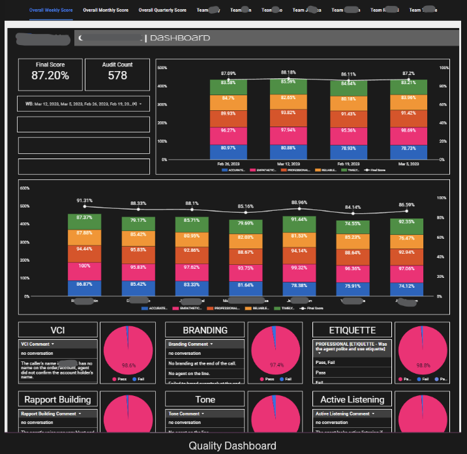Open the Tone Comment column dropdown
Image resolution: width=467 pixels, height=454 pixels.
point(203,414)
